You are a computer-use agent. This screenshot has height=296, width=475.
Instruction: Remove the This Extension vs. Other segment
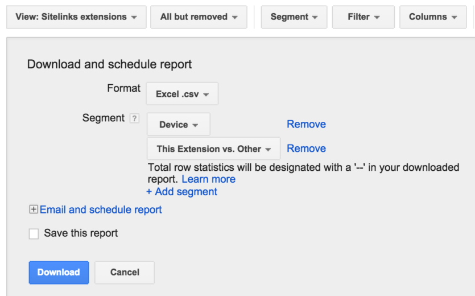coord(306,149)
